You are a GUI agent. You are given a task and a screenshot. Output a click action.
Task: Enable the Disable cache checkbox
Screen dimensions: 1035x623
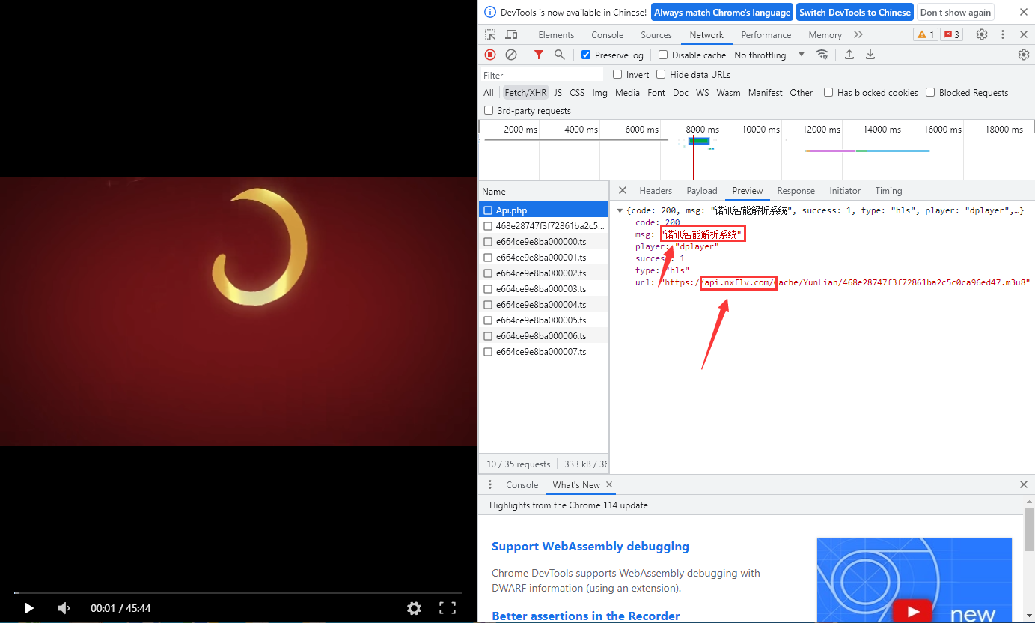click(663, 55)
